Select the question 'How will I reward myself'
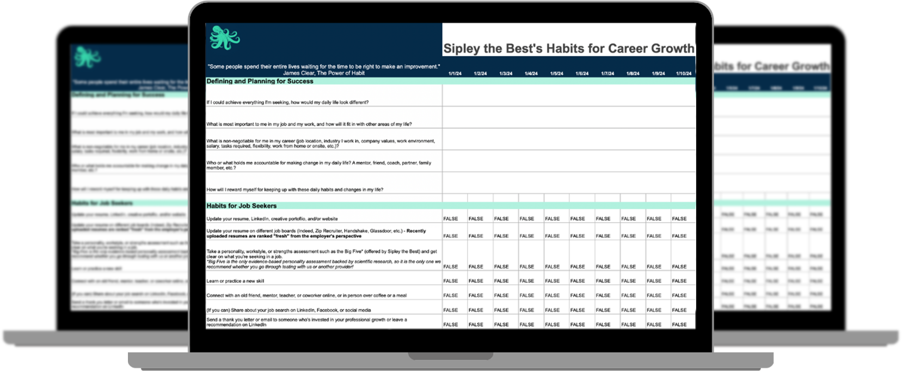Image resolution: width=902 pixels, height=371 pixels. point(294,190)
